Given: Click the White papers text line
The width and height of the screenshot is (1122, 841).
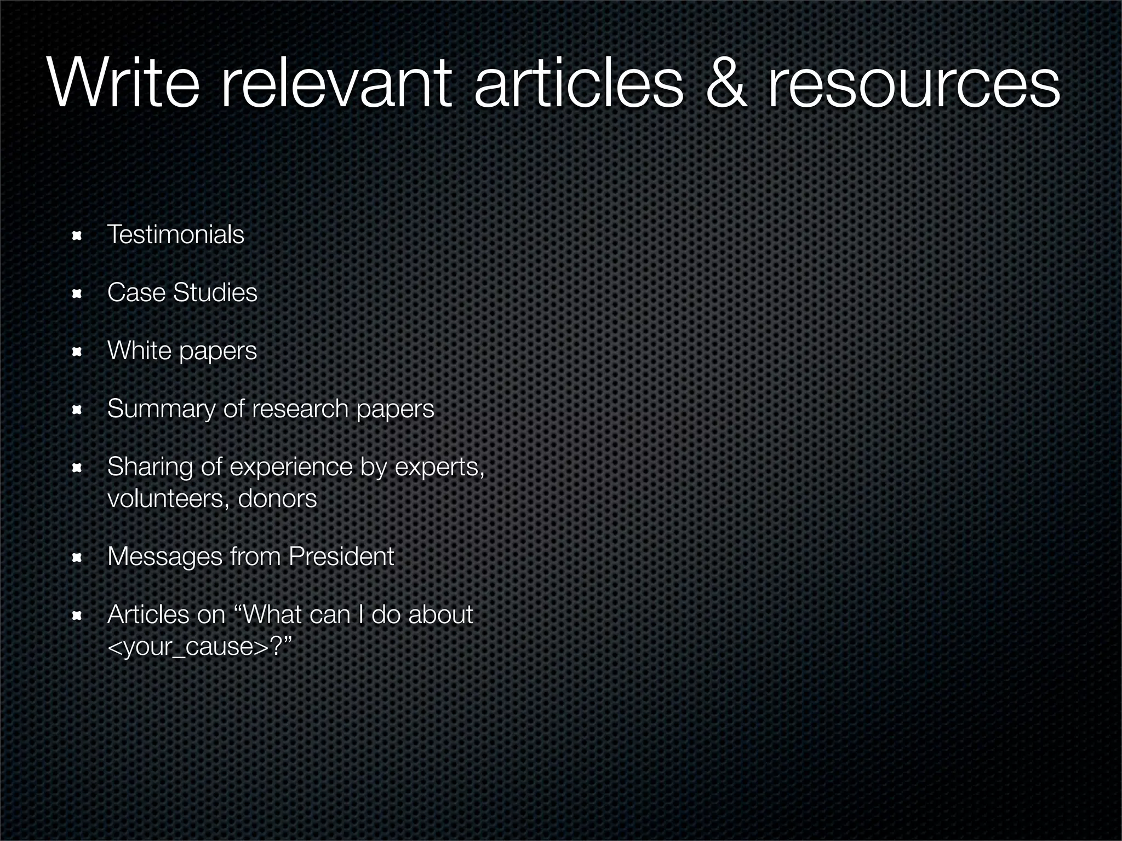Looking at the screenshot, I should pos(182,351).
